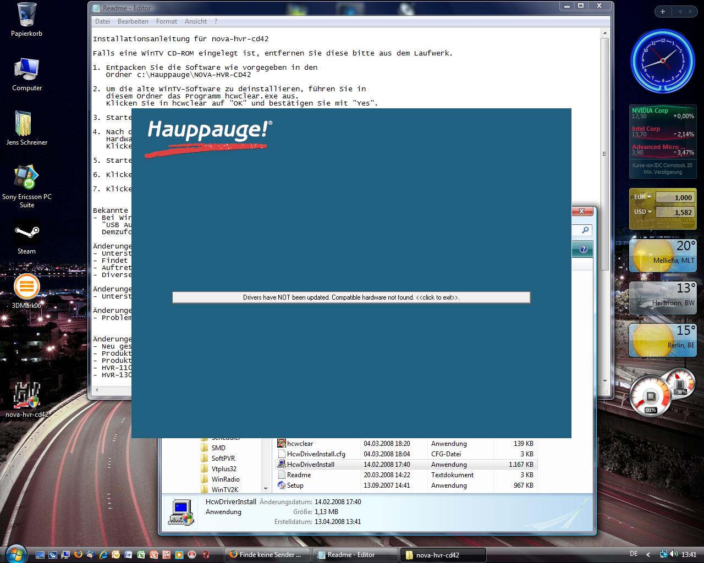This screenshot has height=563, width=704.
Task: Switch to Readme - Editor taskbar button
Action: (355, 555)
